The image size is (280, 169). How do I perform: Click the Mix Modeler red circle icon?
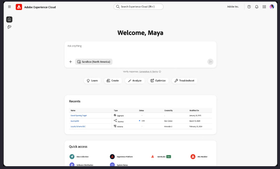pos(193,157)
